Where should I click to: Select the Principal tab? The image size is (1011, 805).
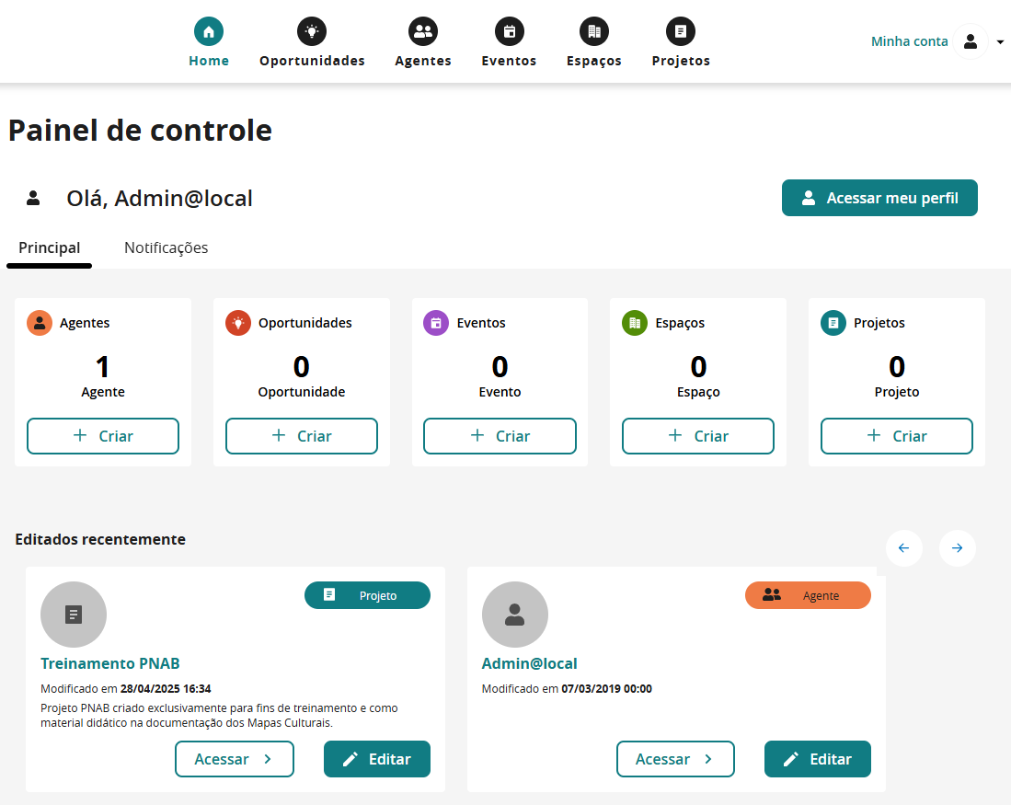[49, 247]
